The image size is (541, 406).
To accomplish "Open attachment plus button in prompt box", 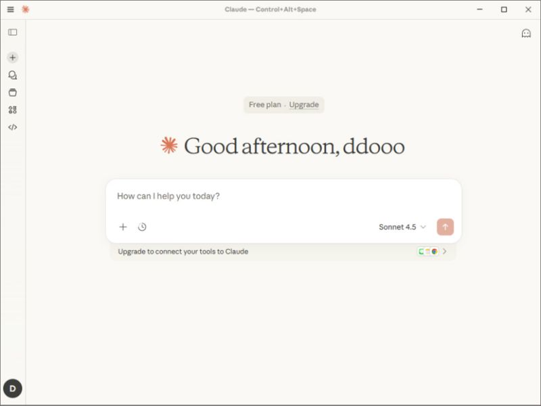I will coord(123,227).
